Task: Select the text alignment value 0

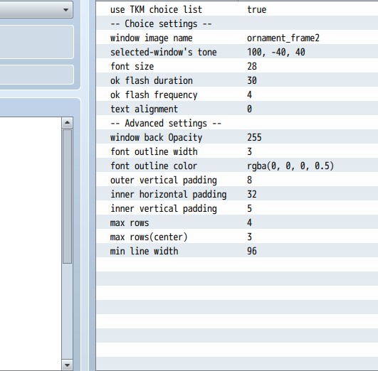Action: click(x=250, y=109)
